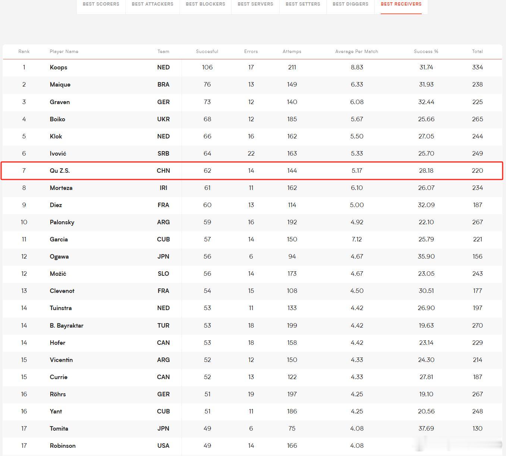The width and height of the screenshot is (506, 456).
Task: Select player name Graven
Action: 60,102
